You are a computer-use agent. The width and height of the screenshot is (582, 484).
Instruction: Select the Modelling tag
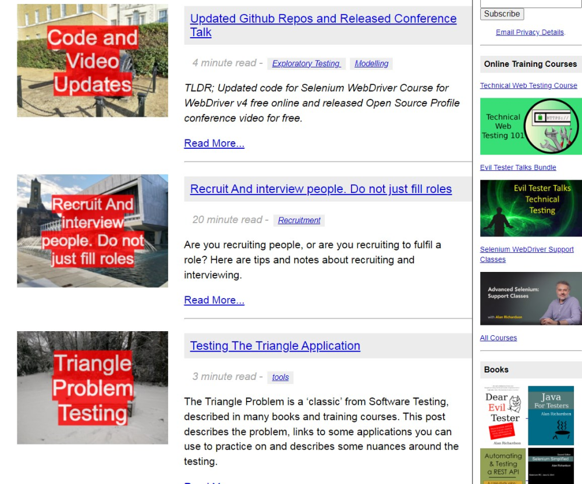pos(371,64)
